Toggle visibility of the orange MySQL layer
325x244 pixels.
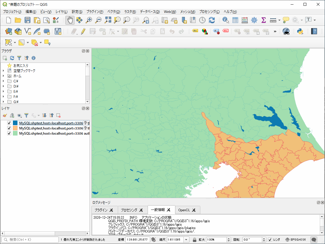pos(9,128)
